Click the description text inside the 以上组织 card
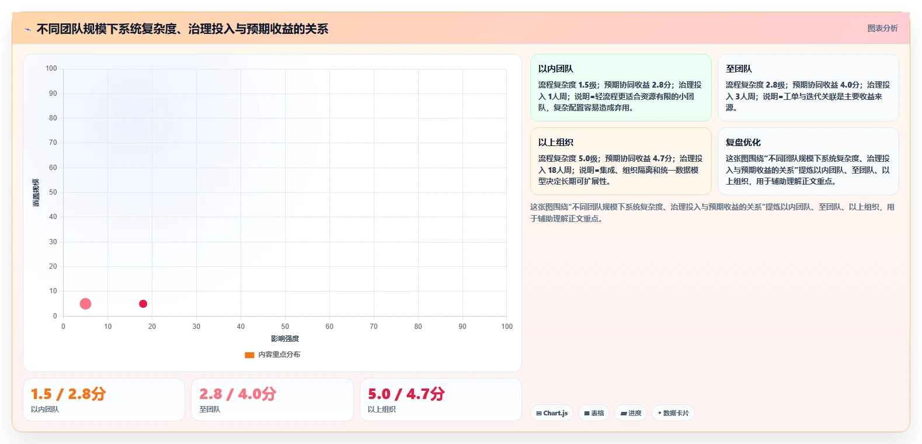 pos(620,170)
